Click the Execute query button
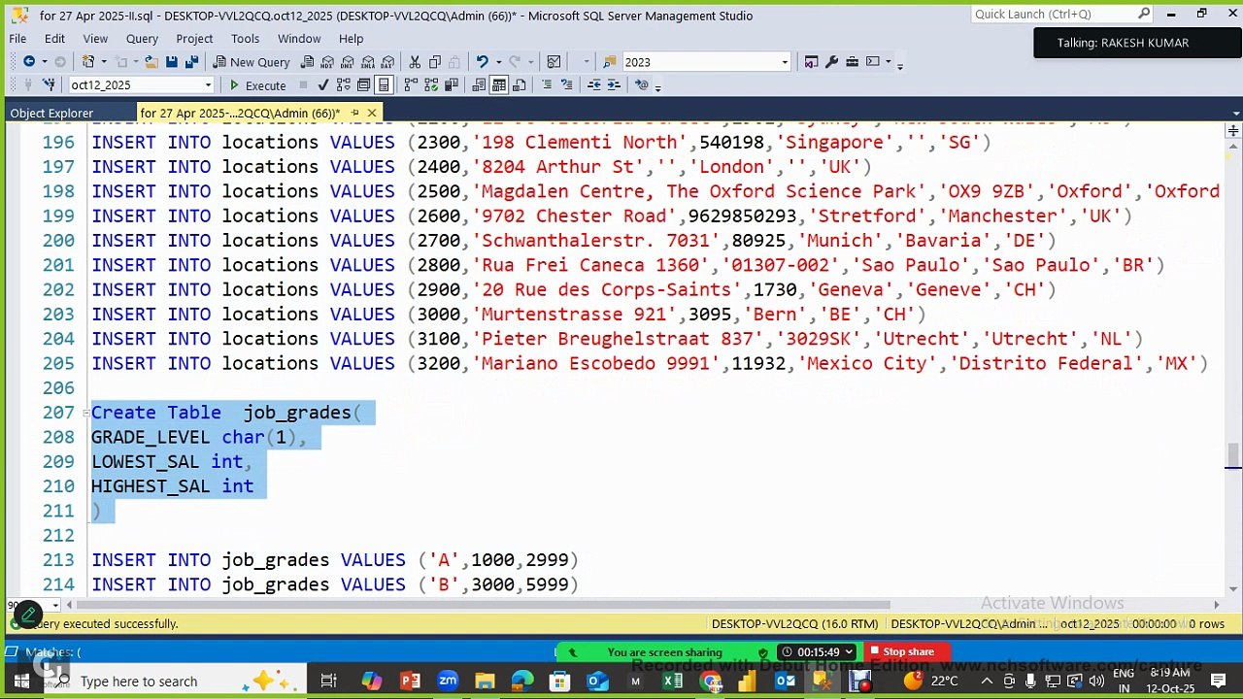This screenshot has height=699, width=1243. (256, 85)
